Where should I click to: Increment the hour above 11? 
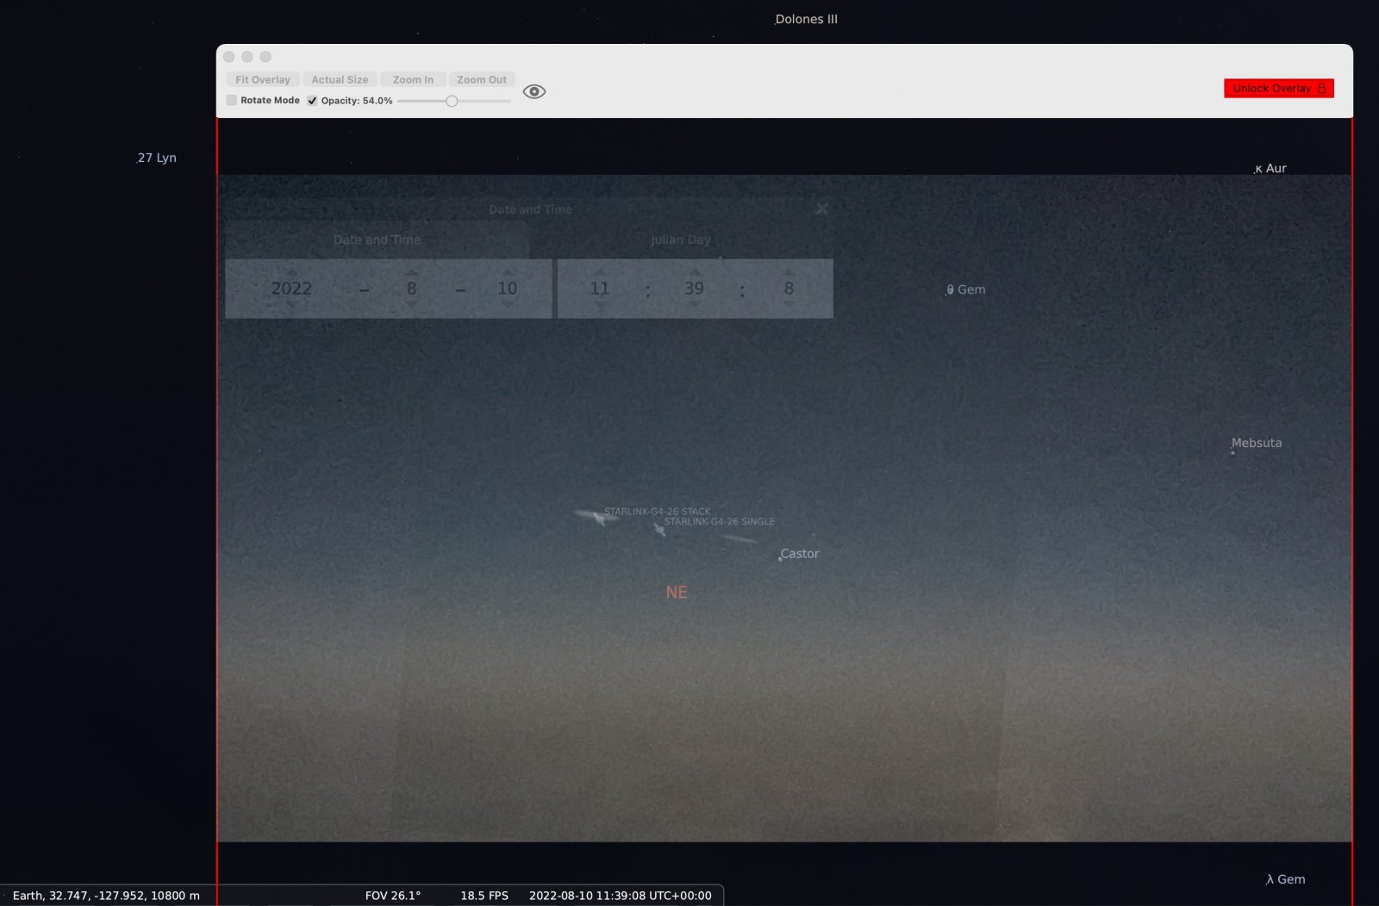(600, 271)
